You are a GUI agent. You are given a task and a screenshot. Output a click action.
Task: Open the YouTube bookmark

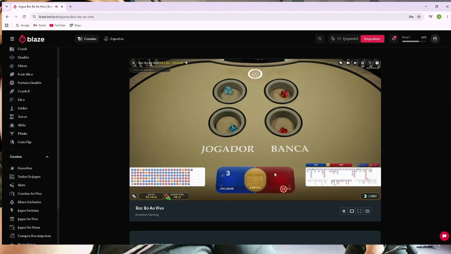point(57,25)
